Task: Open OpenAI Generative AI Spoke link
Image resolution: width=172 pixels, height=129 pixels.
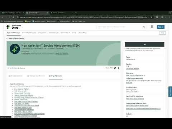Action: tap(24, 95)
